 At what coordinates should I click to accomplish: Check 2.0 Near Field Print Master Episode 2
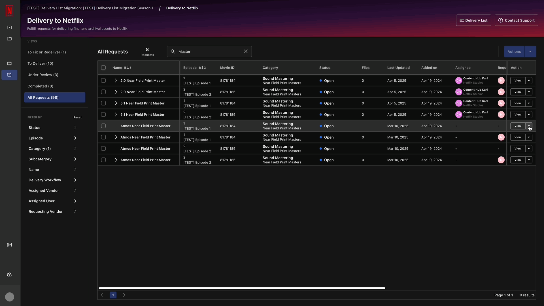click(x=103, y=92)
